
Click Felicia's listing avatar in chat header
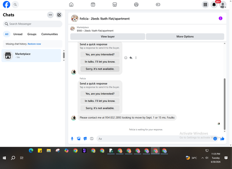point(74,19)
